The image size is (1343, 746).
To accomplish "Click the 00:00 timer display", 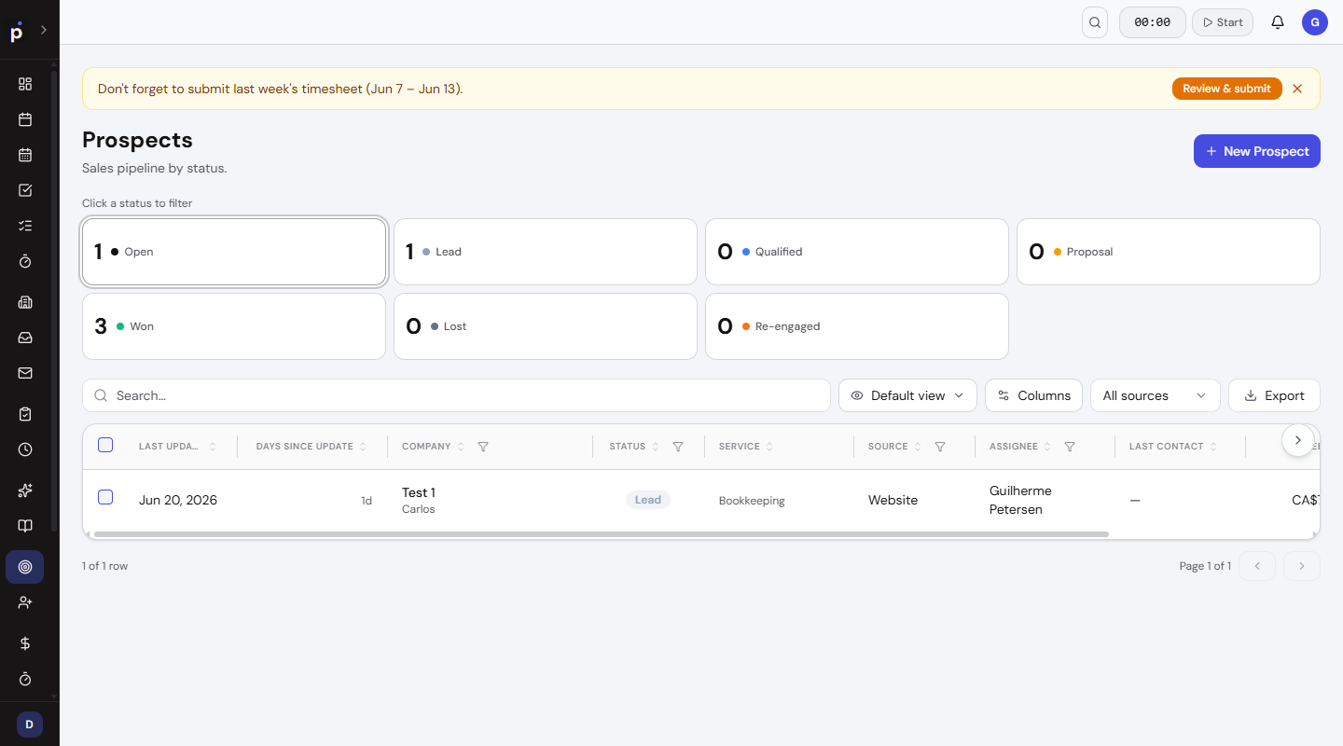I will click(x=1153, y=22).
